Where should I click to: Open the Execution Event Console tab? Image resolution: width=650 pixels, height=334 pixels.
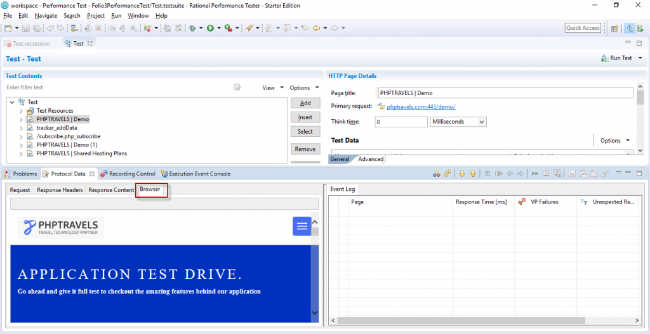[196, 174]
